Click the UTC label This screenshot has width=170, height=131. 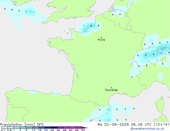(x=148, y=125)
